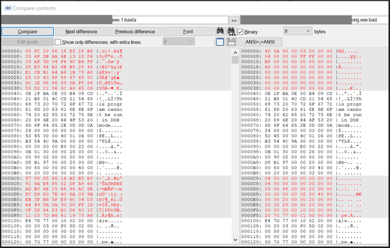Click right pane row 0000F8 starting 20 70 77

coord(301,216)
